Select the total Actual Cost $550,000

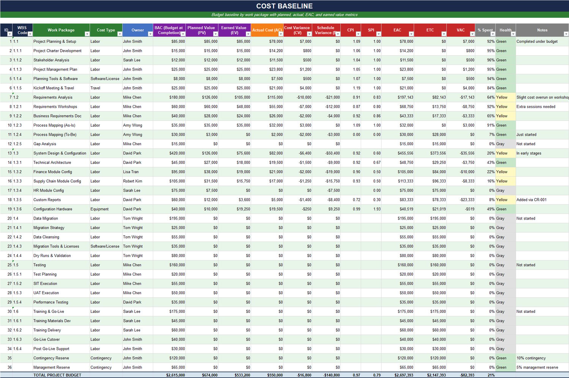point(267,375)
